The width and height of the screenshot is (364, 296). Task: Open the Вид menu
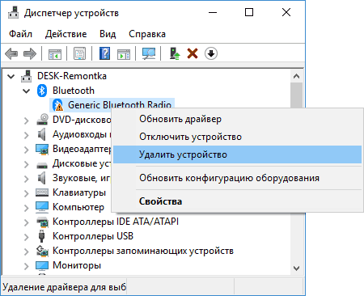(x=108, y=34)
